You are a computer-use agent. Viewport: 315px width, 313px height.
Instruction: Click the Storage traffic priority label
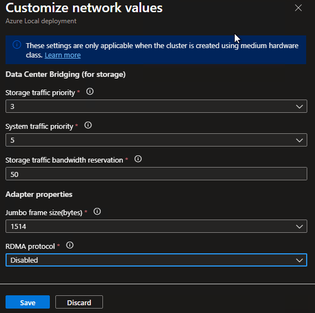click(40, 93)
